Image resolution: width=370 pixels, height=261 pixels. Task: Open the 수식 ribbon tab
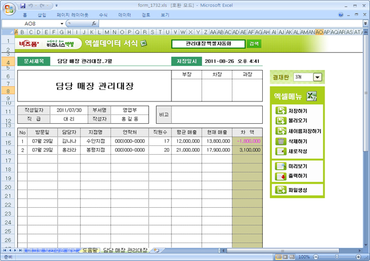[103, 15]
